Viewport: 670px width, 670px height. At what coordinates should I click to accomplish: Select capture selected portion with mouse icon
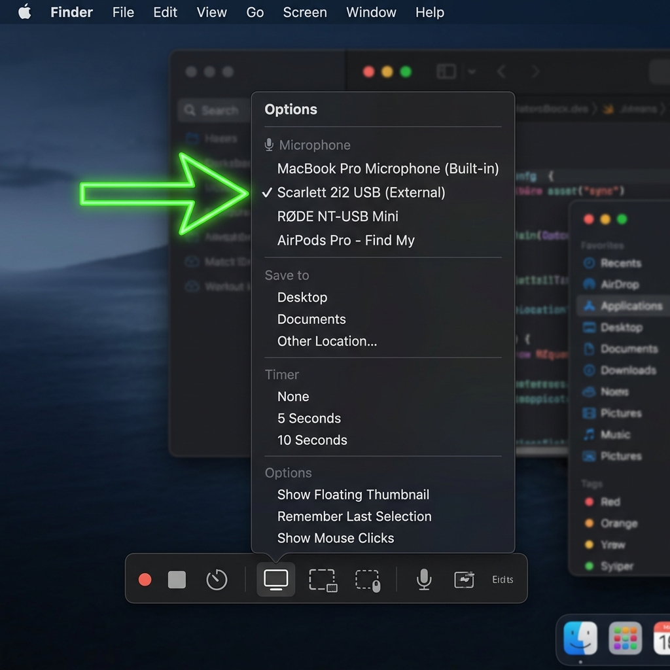[x=368, y=580]
